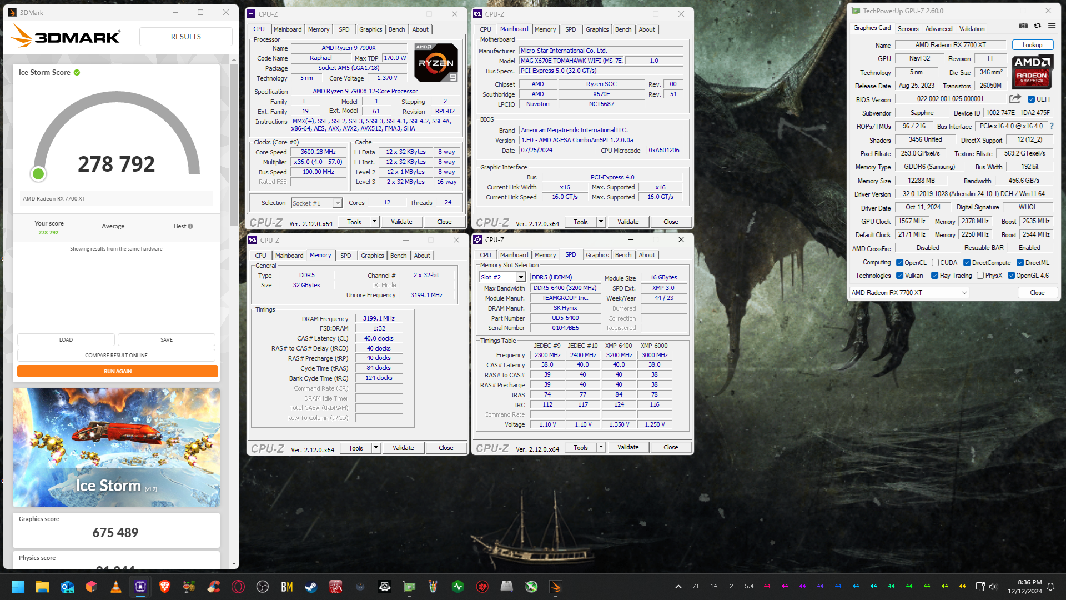Image resolution: width=1066 pixels, height=600 pixels.
Task: Click the info icon beside Best
Action: coord(190,226)
